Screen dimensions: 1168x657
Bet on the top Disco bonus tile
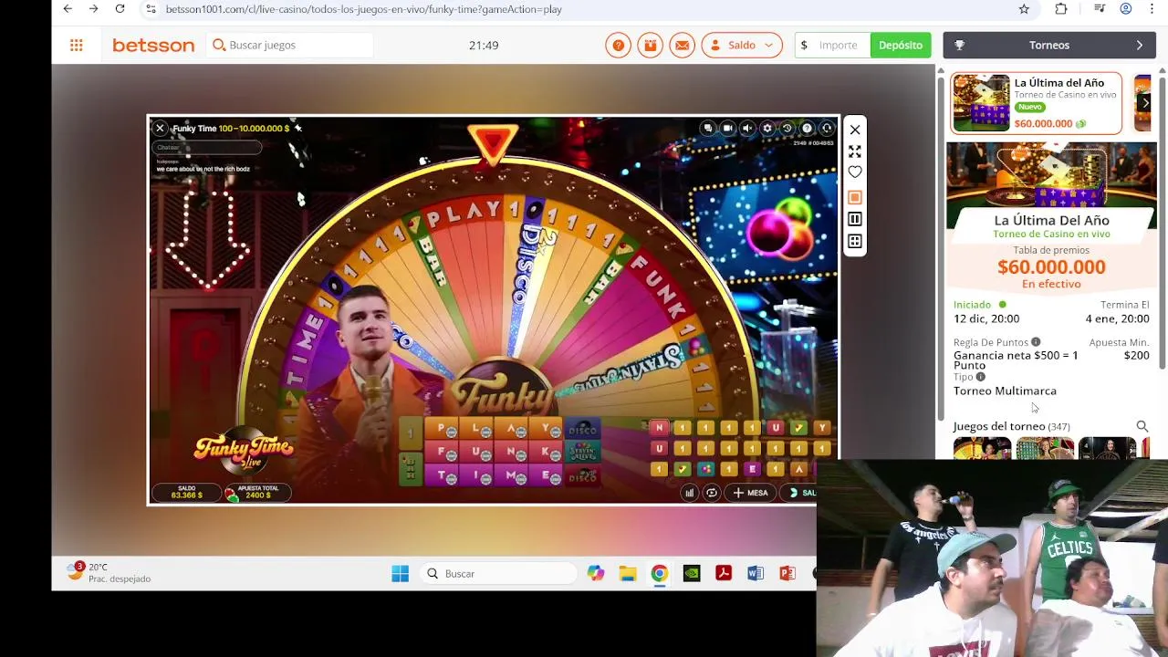pos(582,429)
